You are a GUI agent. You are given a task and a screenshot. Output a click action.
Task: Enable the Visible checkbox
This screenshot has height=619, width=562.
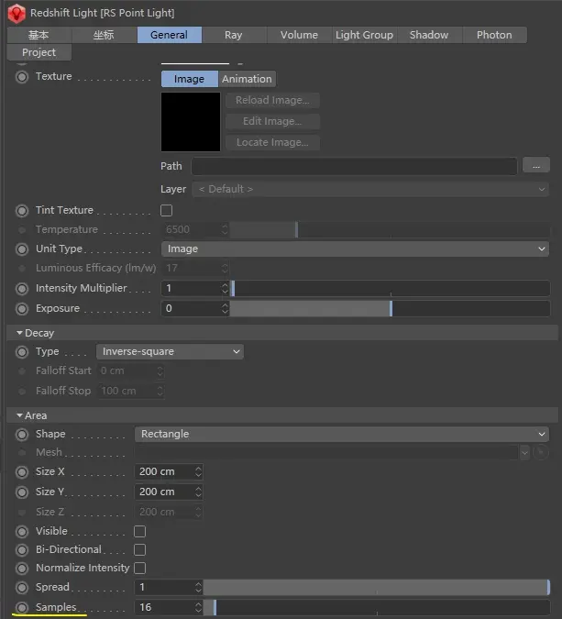(139, 531)
